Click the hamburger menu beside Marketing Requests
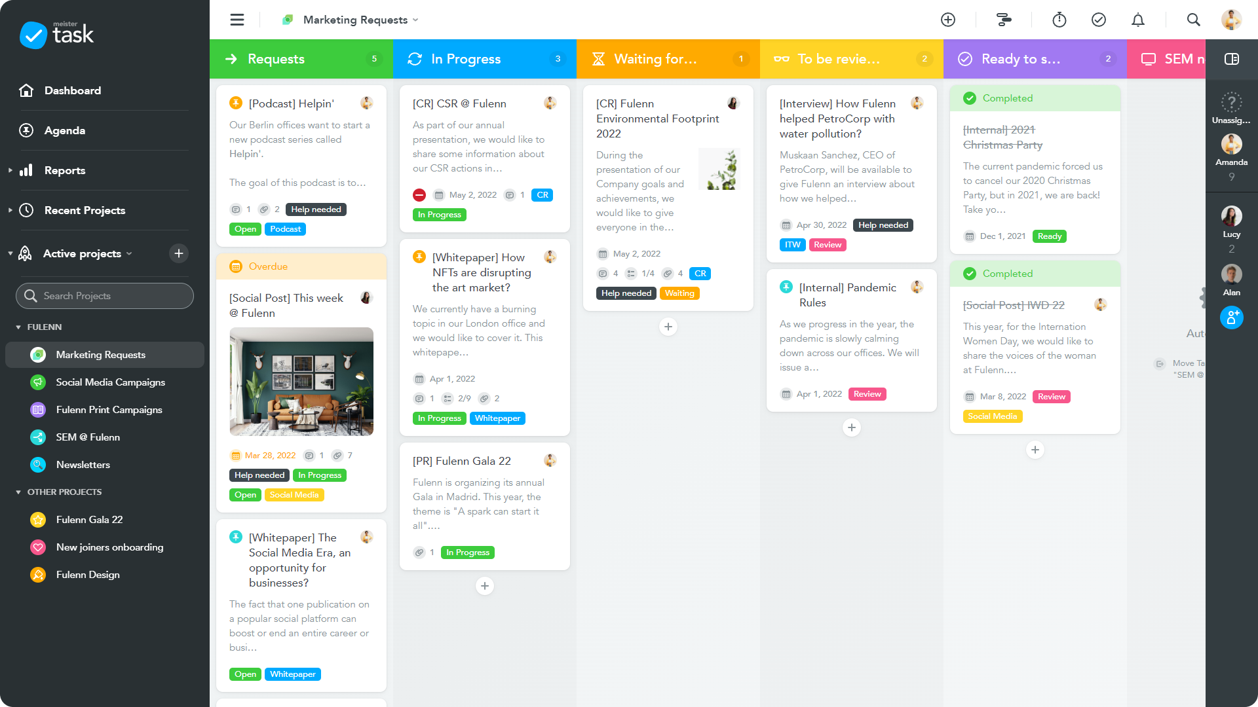Image resolution: width=1258 pixels, height=707 pixels. [237, 20]
